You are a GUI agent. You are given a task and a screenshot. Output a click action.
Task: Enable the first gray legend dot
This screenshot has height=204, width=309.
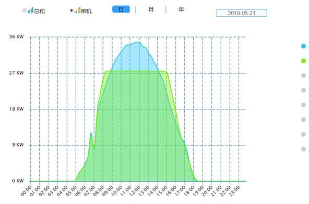303,76
